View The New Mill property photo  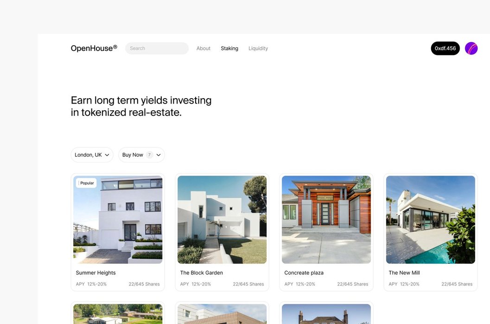(x=430, y=220)
